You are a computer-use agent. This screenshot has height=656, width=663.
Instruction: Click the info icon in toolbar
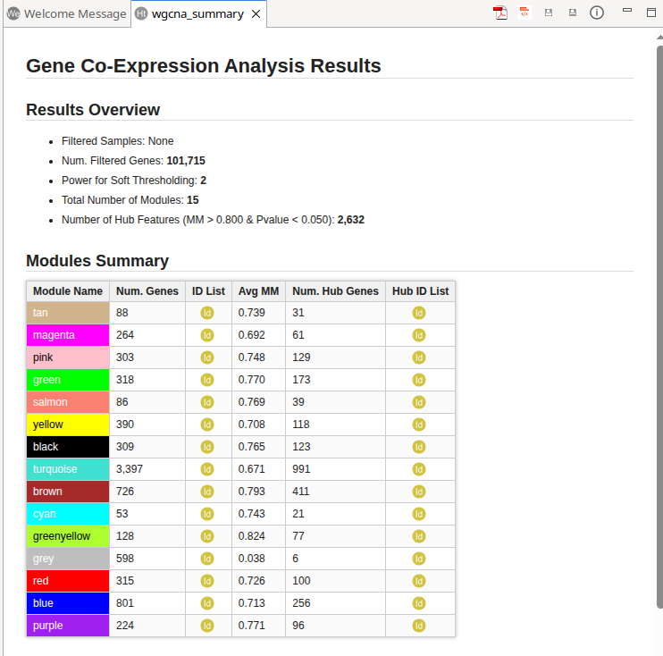click(597, 13)
